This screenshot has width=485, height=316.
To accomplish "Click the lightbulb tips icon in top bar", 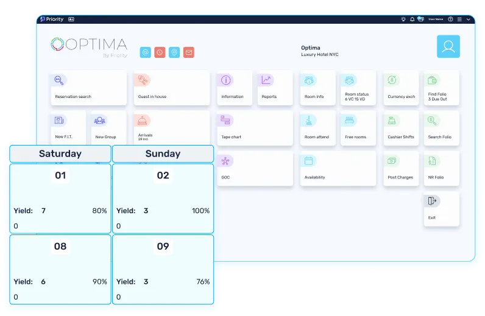I will pyautogui.click(x=403, y=19).
